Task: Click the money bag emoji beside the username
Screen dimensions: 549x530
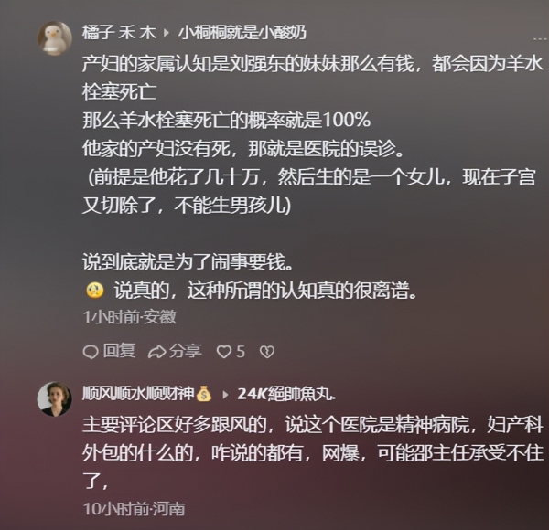Action: click(x=204, y=394)
